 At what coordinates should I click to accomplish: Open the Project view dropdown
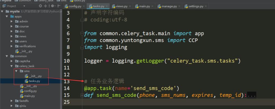24,6
